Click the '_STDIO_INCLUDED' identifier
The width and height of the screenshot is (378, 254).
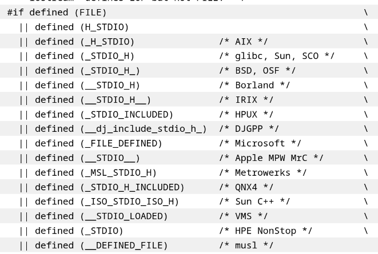coord(126,115)
